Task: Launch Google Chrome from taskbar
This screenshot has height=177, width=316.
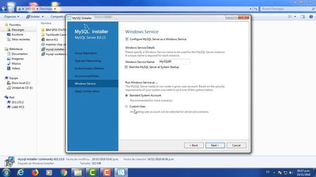Action: pyautogui.click(x=64, y=173)
